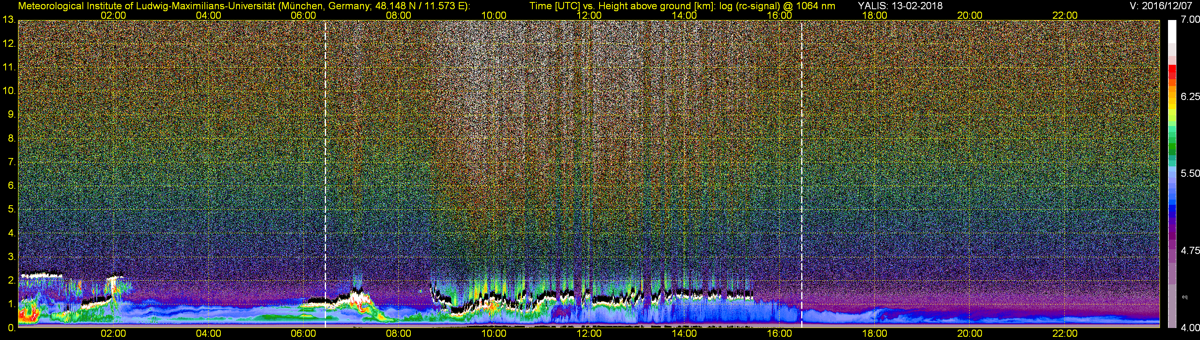Click the 18:00 label on the top time axis

click(874, 15)
